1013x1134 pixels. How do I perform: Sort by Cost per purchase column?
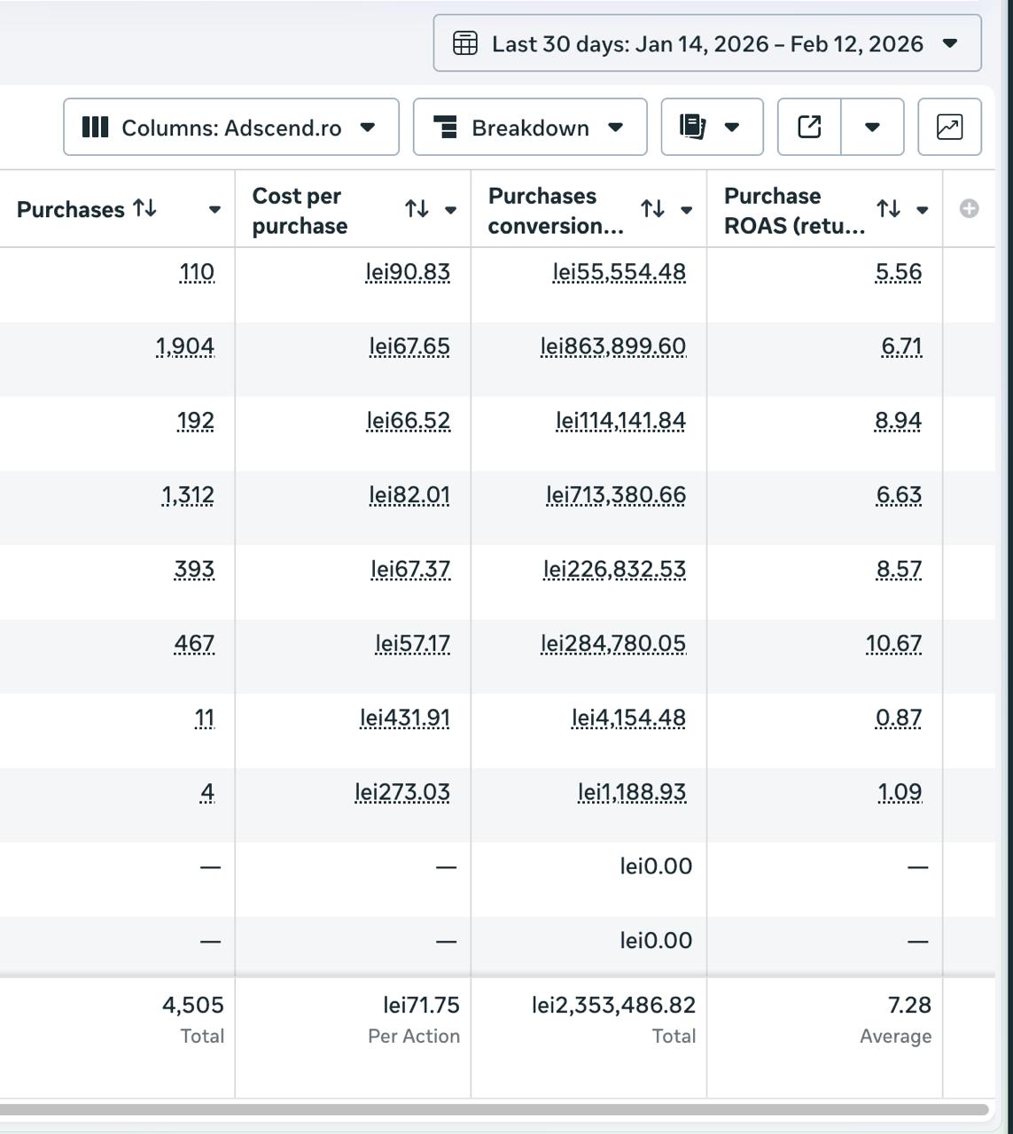click(x=417, y=209)
